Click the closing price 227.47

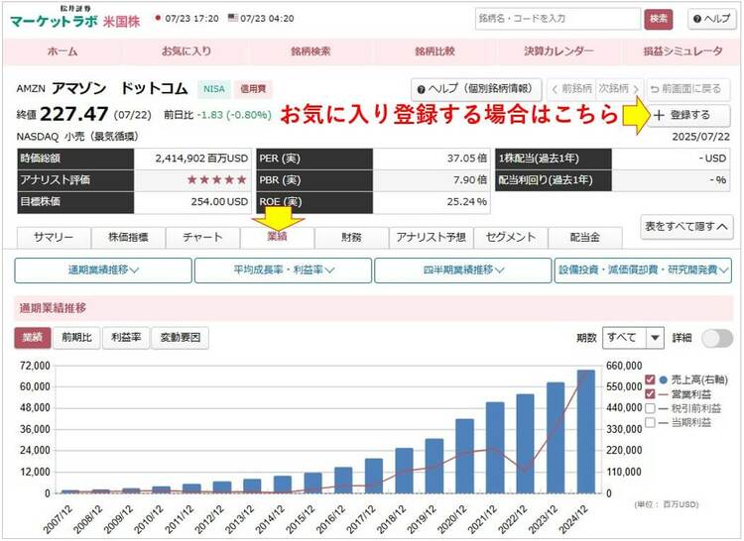point(74,114)
